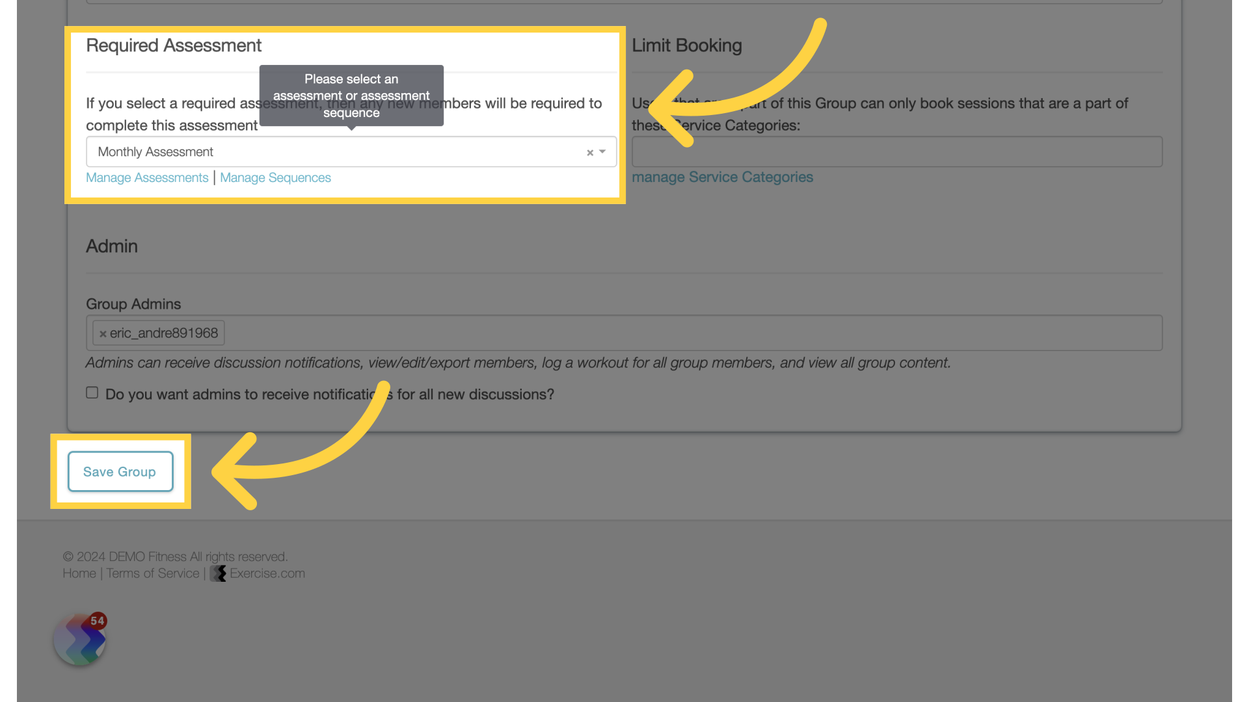Click the clear selection icon on Monthly Assessment
The height and width of the screenshot is (702, 1249).
(x=590, y=153)
